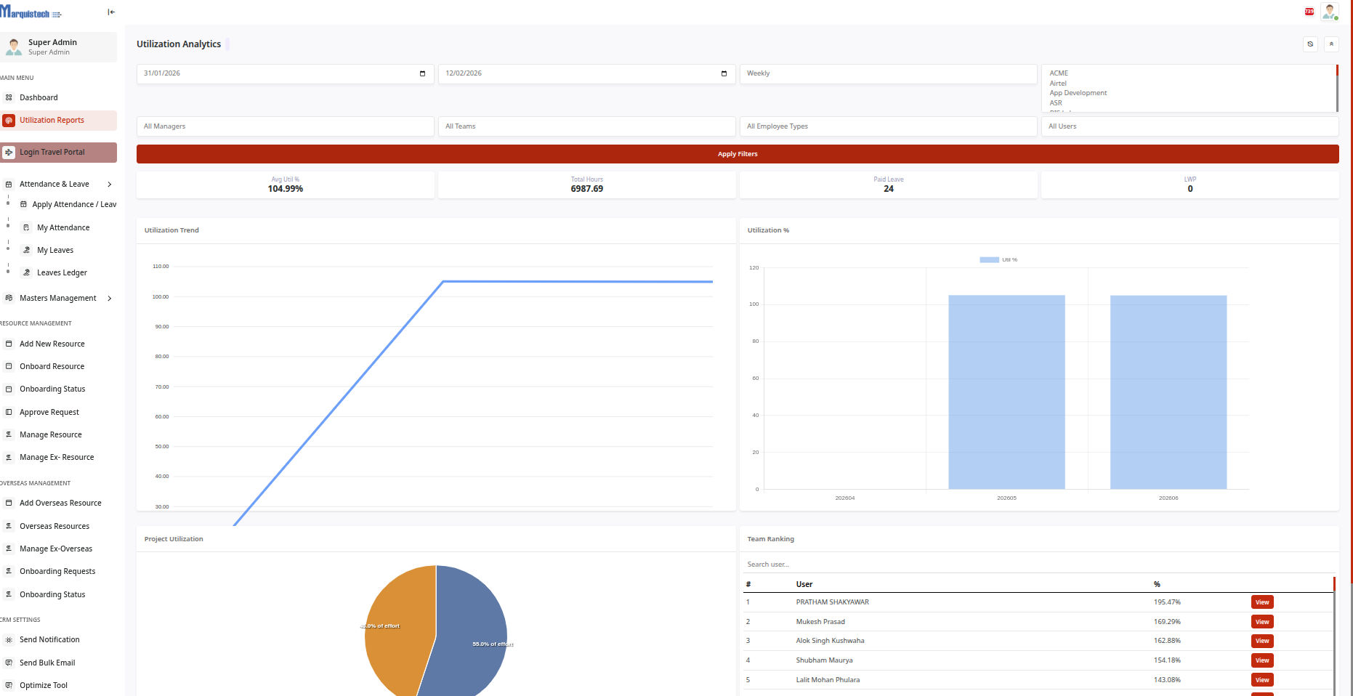Open Dashboard from the main menu

coord(39,97)
